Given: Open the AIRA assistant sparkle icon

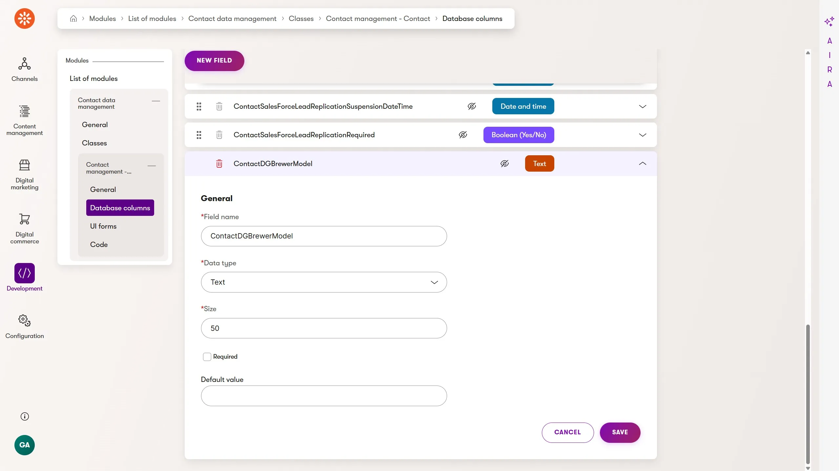Looking at the screenshot, I should 829,22.
